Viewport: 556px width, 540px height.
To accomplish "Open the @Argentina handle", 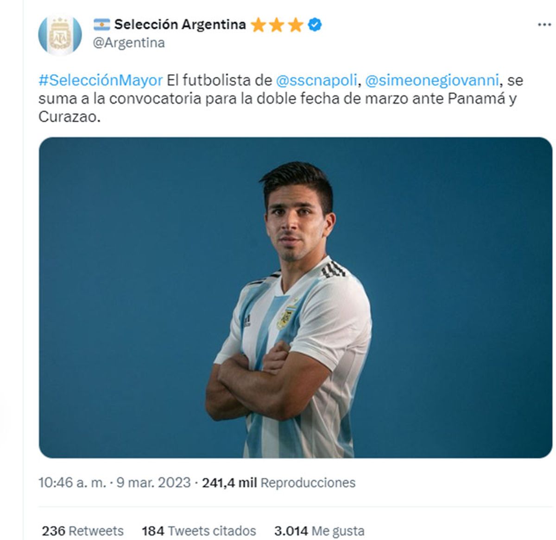I will [x=129, y=43].
